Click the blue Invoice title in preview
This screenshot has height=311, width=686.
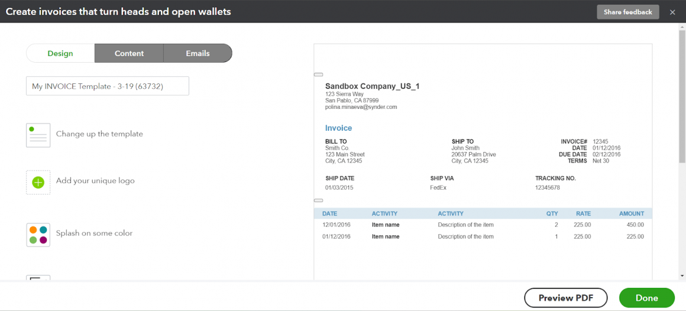point(338,128)
